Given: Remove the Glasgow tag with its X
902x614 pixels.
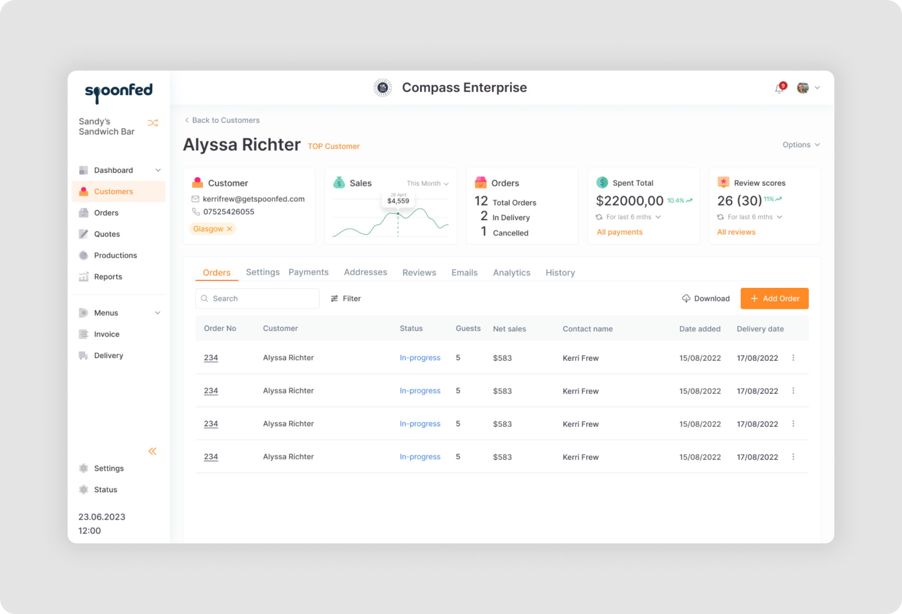Looking at the screenshot, I should point(230,229).
